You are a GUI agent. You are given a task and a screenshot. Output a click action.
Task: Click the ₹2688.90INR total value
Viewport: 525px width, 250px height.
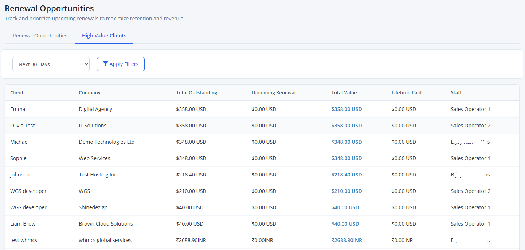346,240
